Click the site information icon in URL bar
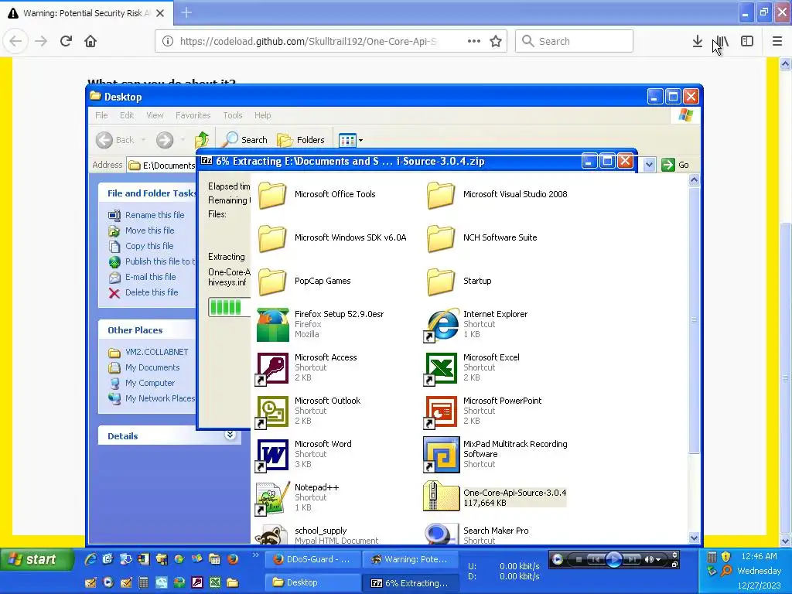 pyautogui.click(x=168, y=42)
